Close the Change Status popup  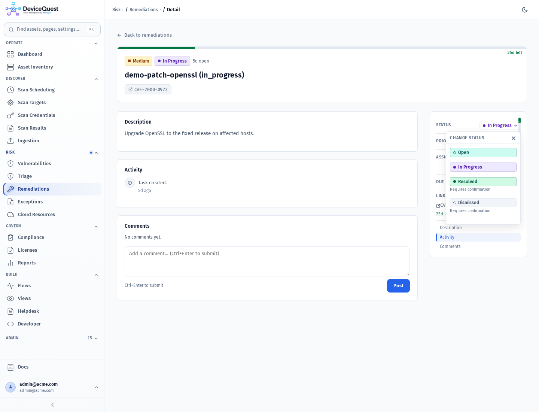coord(514,138)
